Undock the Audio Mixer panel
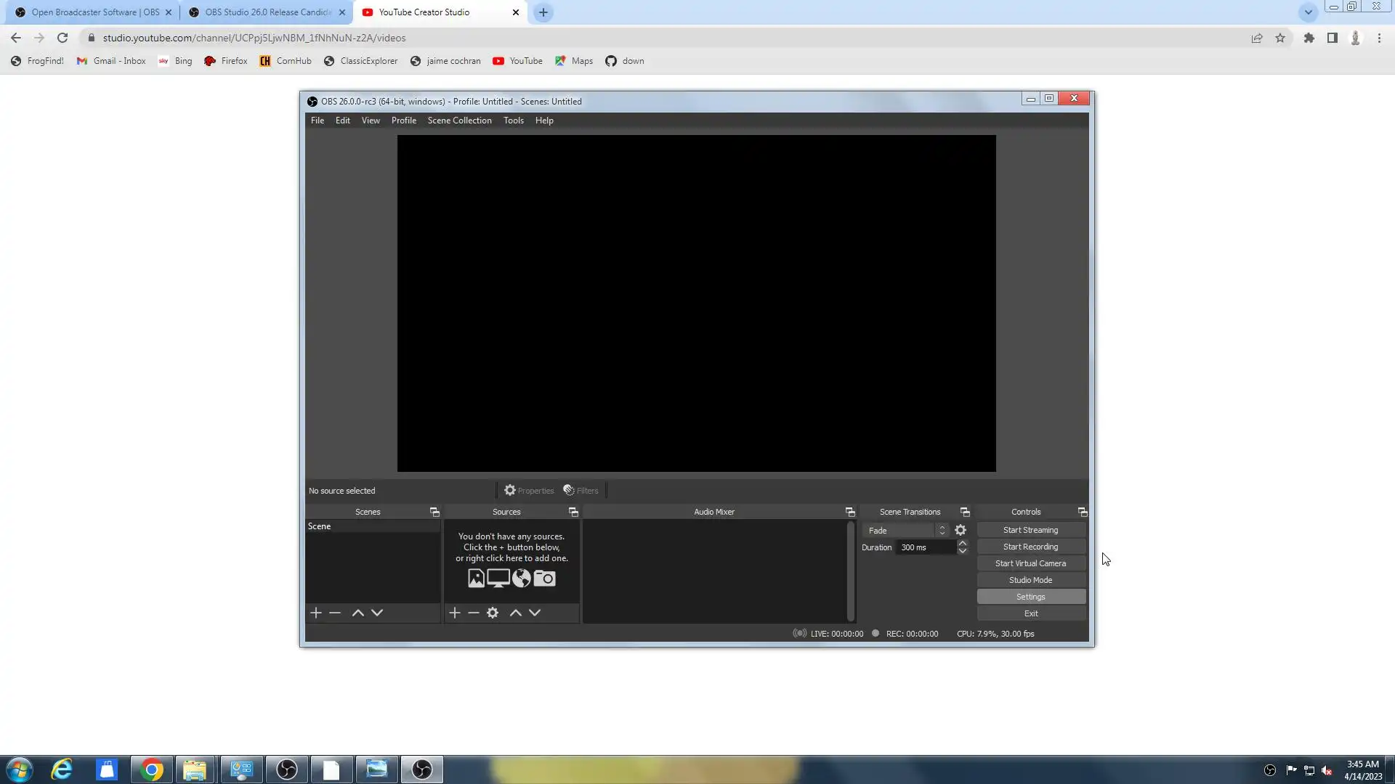Image resolution: width=1395 pixels, height=784 pixels. point(850,513)
